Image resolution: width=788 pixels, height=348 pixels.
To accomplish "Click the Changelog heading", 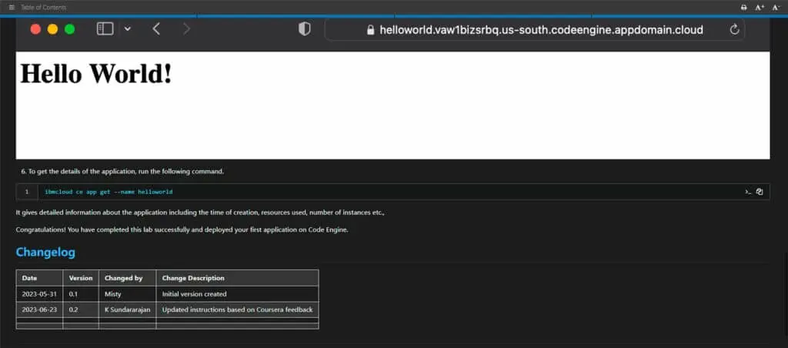I will point(45,252).
